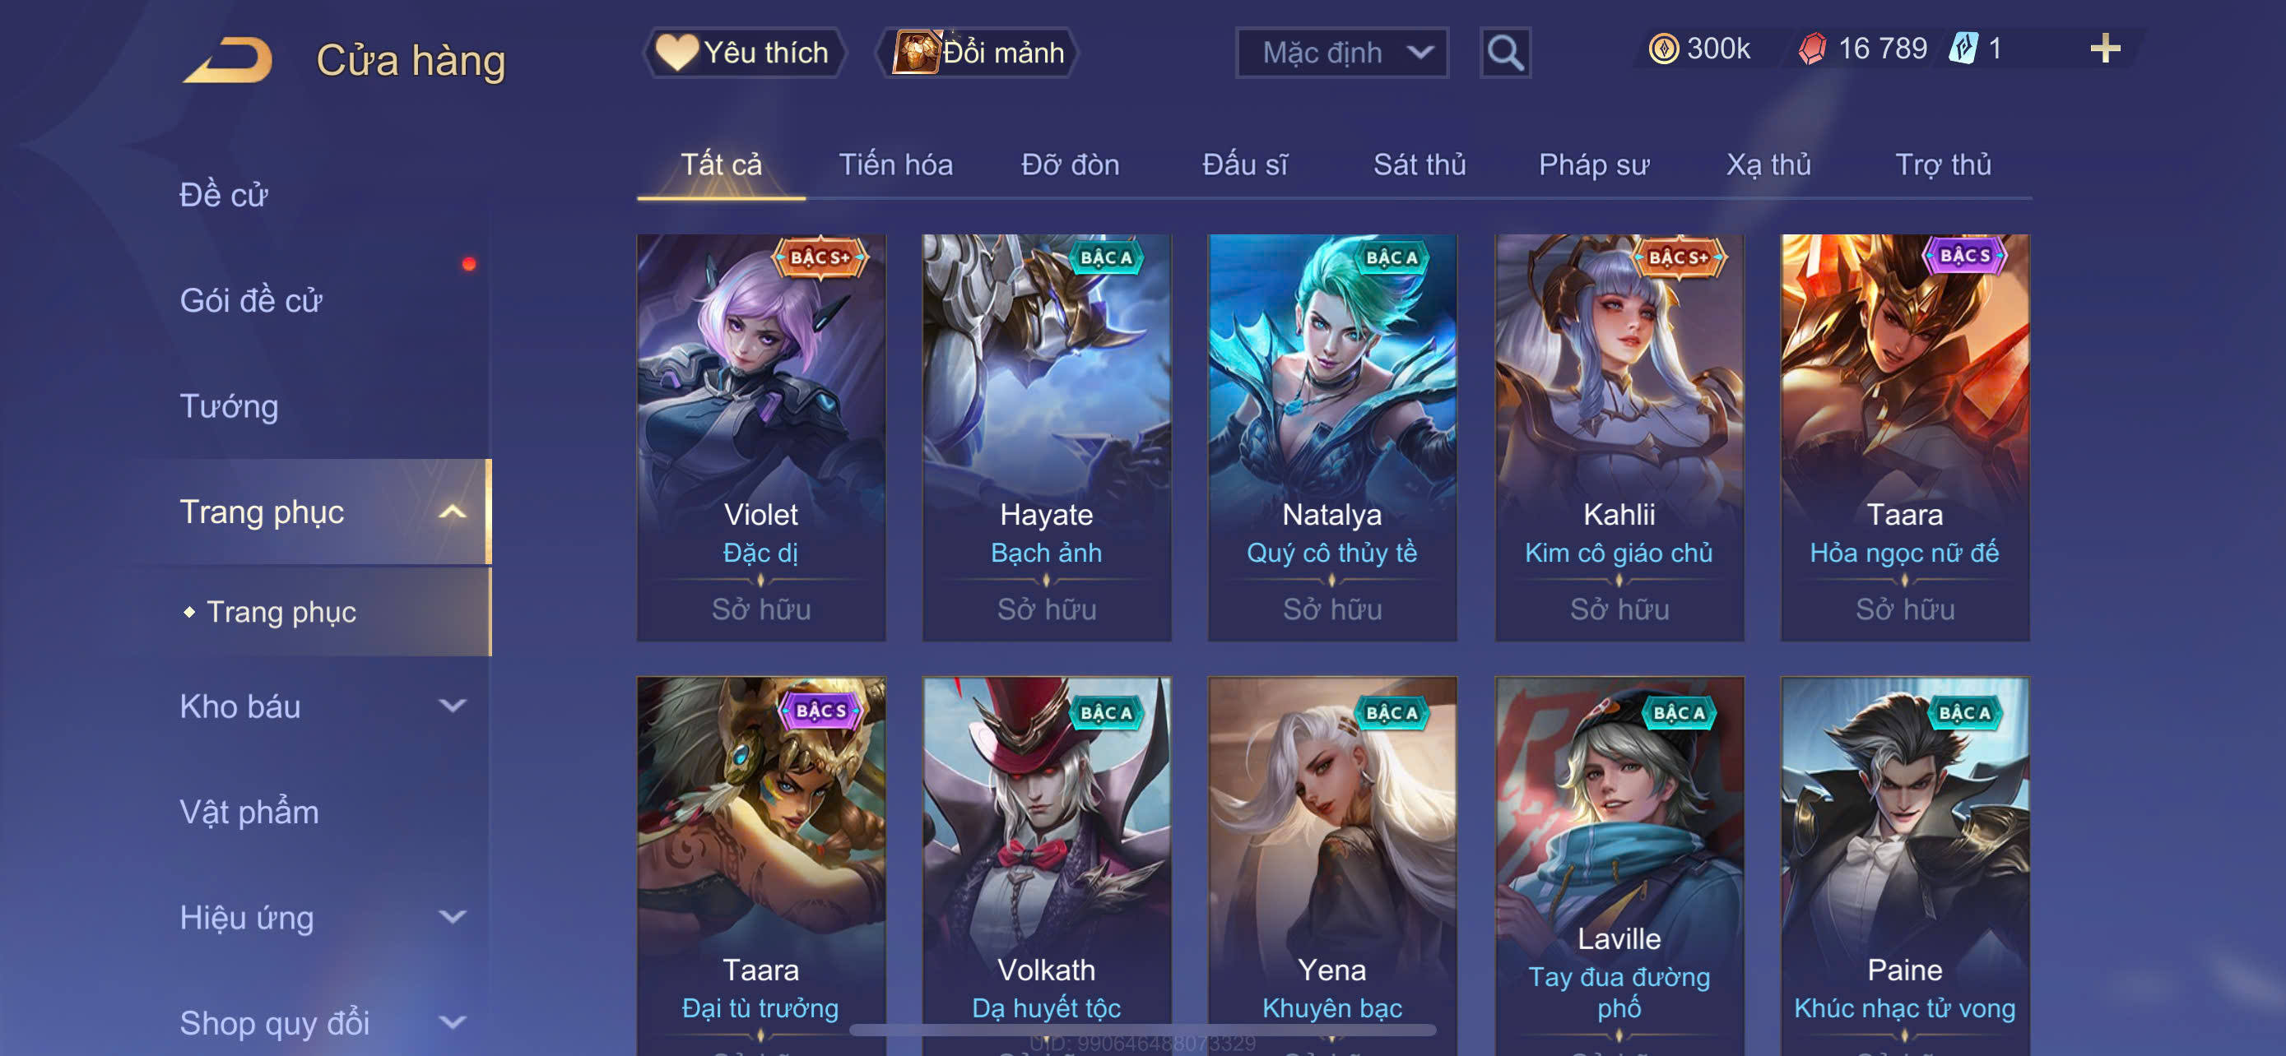Tap the blue ticket voucher icon

(1963, 48)
